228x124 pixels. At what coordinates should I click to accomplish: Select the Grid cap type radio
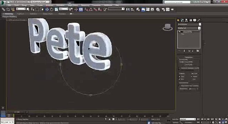click(191, 79)
